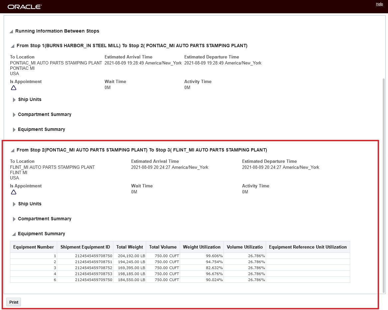Click equipment number 6 cell
This screenshot has height=310, width=388.
[x=34, y=279]
